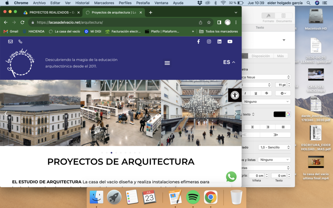Open the accessibility widget button
The width and height of the screenshot is (333, 208).
[x=235, y=95]
